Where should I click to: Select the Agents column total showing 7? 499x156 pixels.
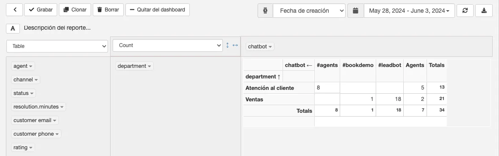(415, 111)
